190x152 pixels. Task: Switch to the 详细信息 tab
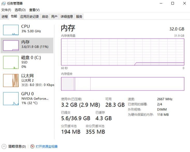coord(67,17)
